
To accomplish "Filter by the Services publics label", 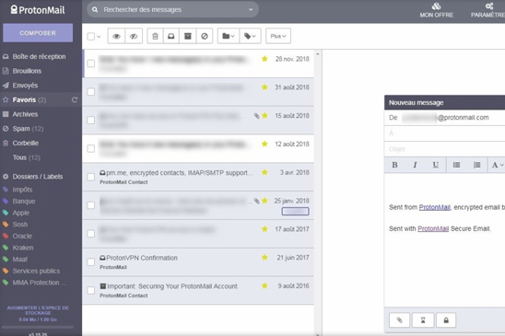I will [36, 271].
